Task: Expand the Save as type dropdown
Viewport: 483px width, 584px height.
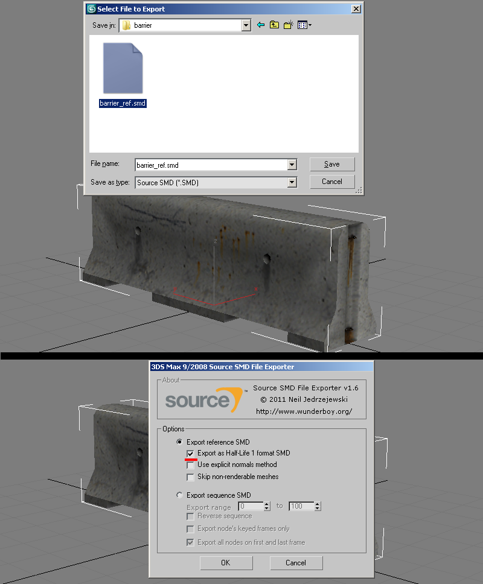Action: click(292, 182)
